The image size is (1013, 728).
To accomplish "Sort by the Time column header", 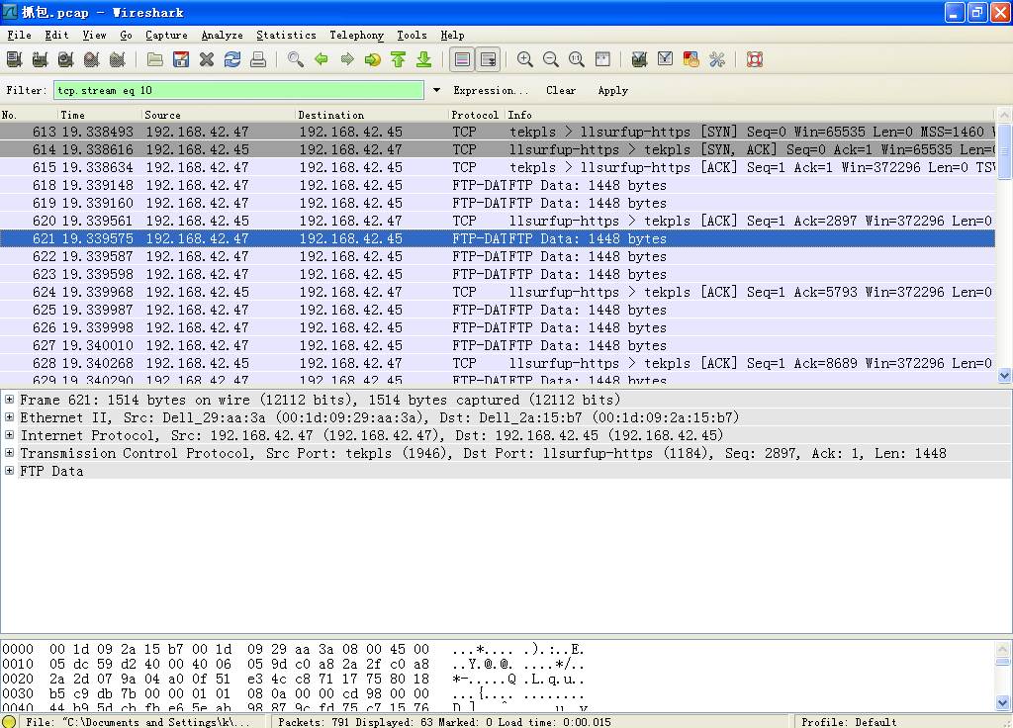I will pyautogui.click(x=100, y=115).
